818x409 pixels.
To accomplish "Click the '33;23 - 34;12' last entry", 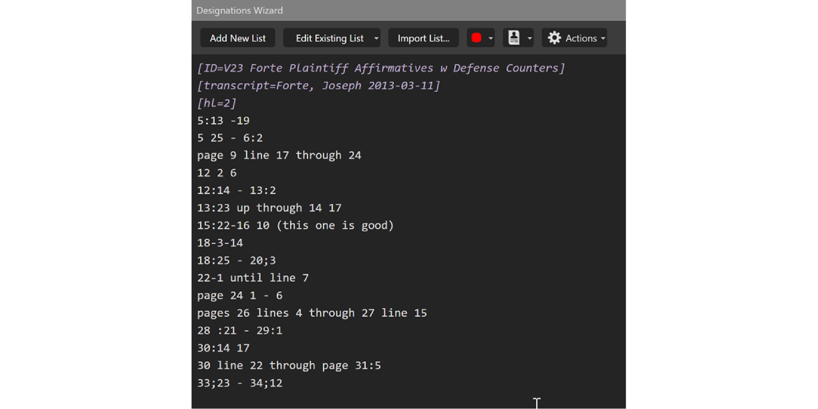I will click(240, 383).
